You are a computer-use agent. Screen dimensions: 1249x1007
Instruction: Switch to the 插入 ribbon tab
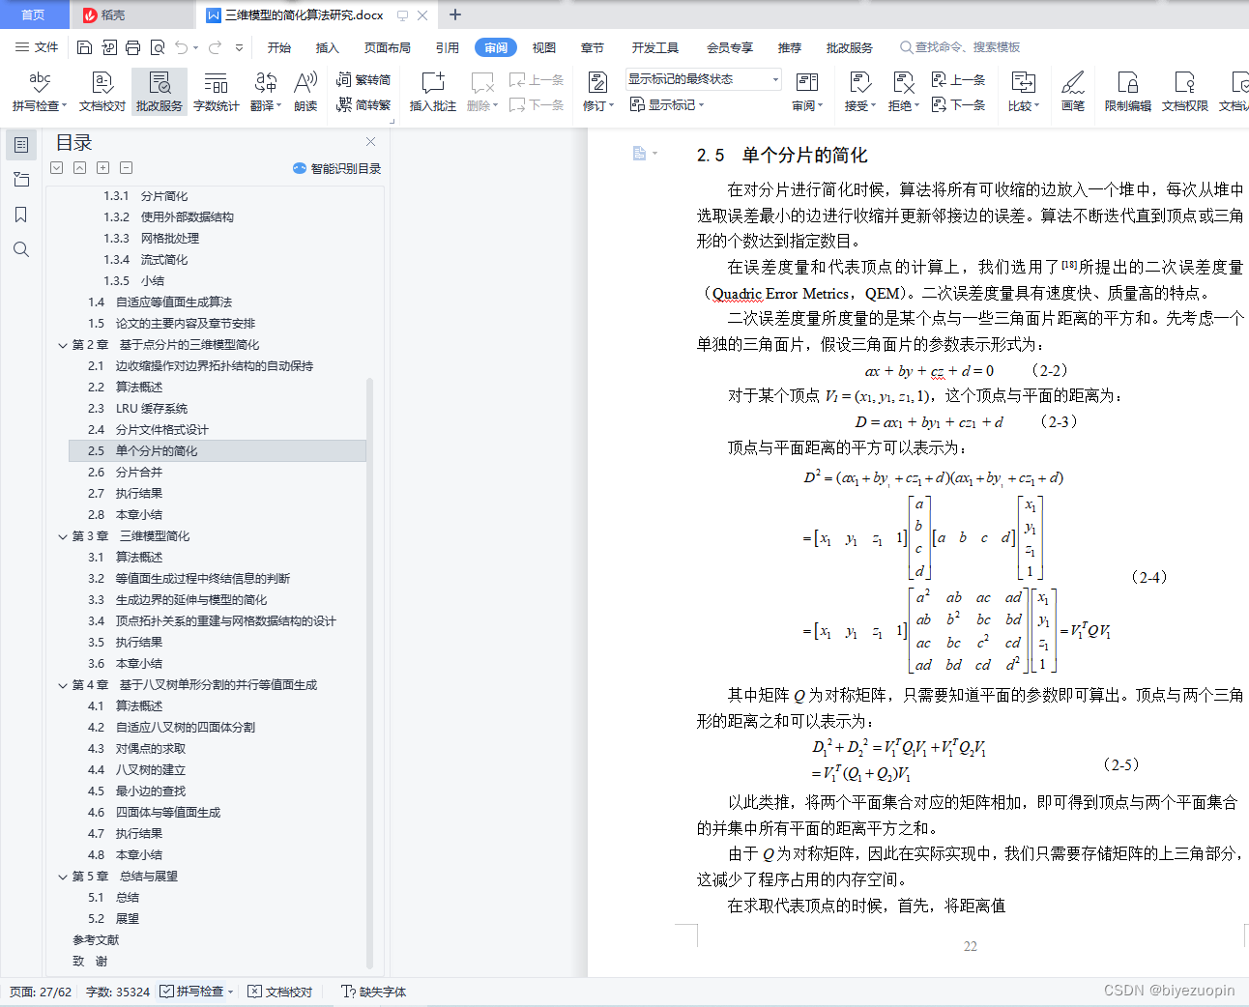pyautogui.click(x=328, y=47)
